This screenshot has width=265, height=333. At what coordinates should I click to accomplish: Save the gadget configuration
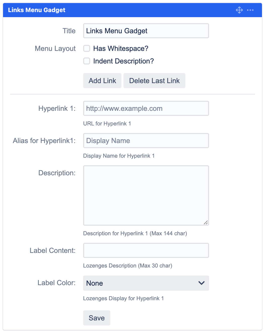click(x=96, y=318)
